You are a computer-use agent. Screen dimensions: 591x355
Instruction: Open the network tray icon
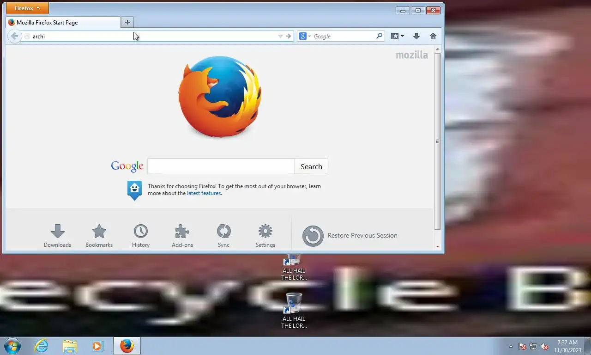pos(533,346)
